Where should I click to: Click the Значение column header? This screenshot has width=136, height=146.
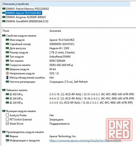click(55, 31)
